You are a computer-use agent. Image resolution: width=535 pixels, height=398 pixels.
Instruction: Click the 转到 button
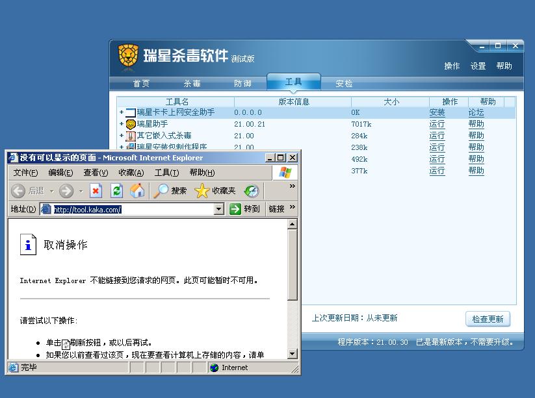coord(245,209)
